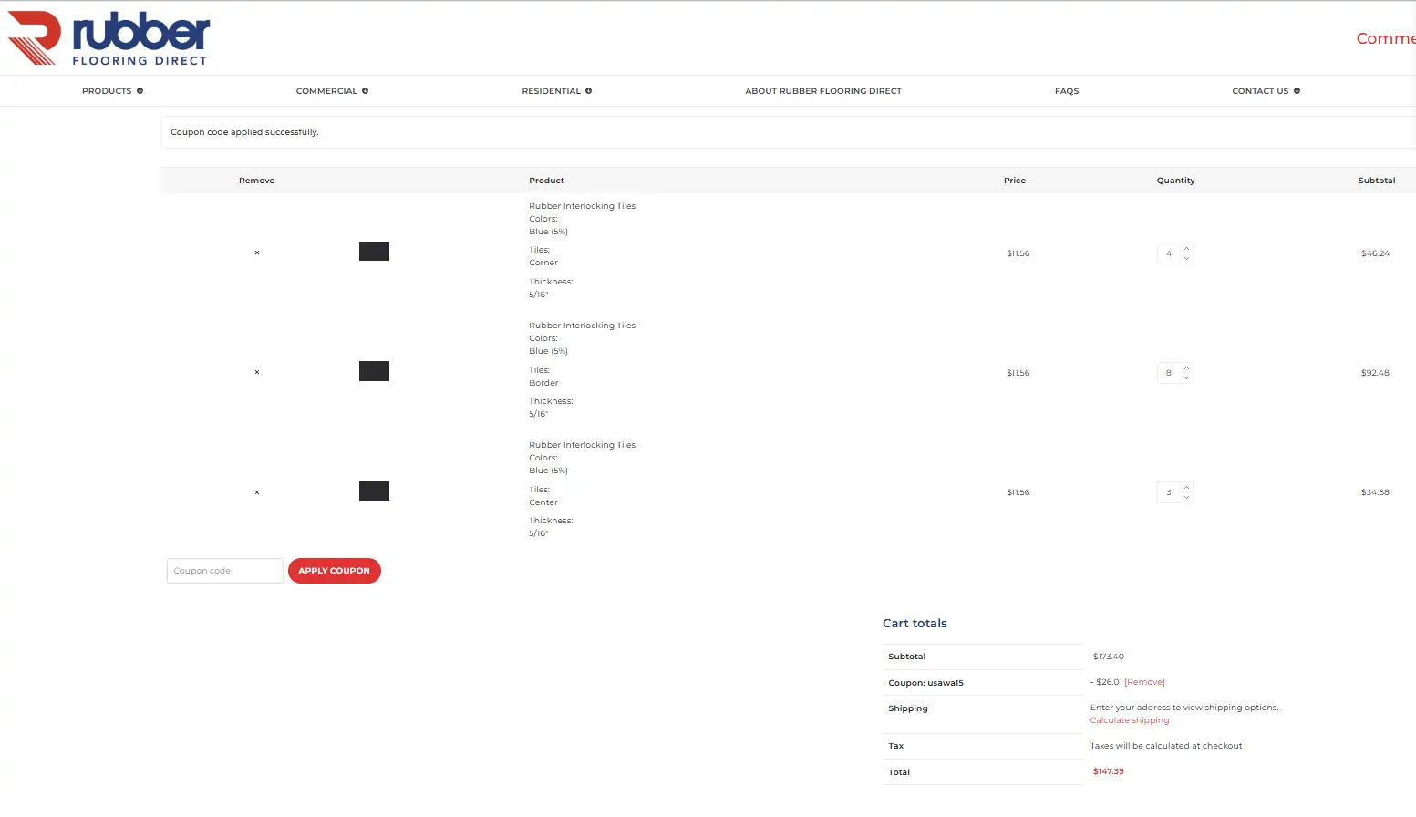1416x817 pixels.
Task: Open the Center tile product thumbnail
Action: [x=374, y=491]
